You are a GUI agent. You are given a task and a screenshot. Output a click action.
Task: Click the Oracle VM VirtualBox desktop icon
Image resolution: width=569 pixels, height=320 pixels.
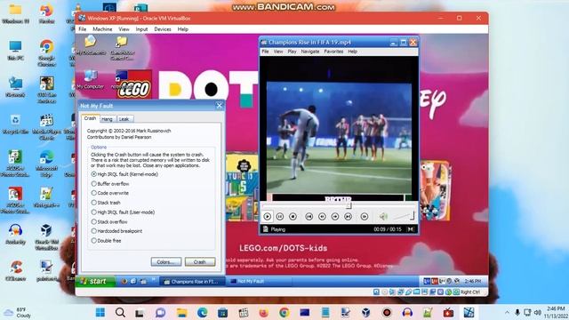46,237
